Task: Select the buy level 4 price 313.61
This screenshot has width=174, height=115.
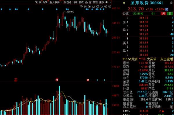Action: [x=144, y=51]
